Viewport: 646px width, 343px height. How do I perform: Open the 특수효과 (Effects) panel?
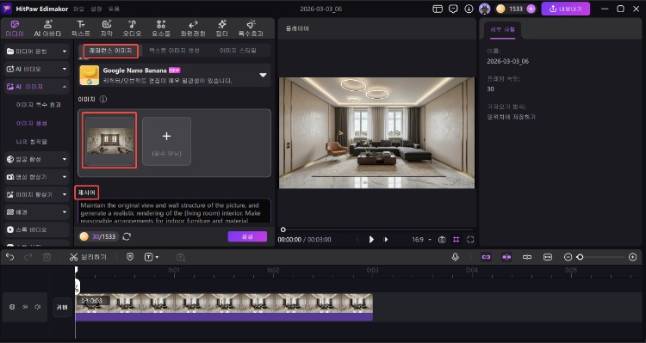point(251,28)
